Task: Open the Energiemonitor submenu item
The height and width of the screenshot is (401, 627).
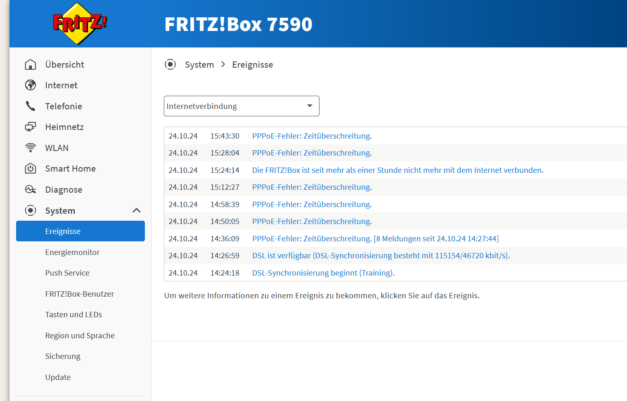Action: [x=72, y=252]
